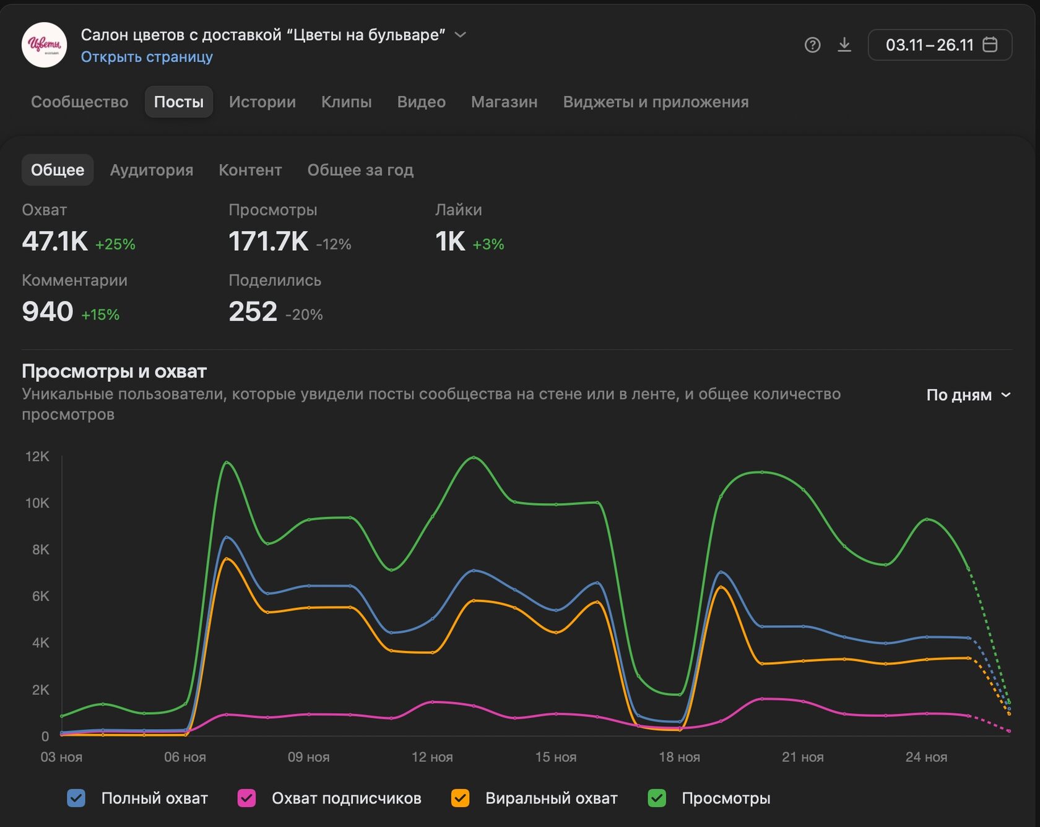Disable 'Виральный охват' checkbox
1040x827 pixels.
point(460,799)
